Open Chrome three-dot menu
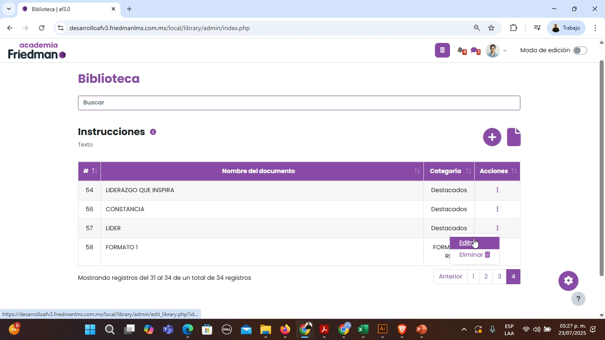The height and width of the screenshot is (340, 605). pyautogui.click(x=596, y=28)
